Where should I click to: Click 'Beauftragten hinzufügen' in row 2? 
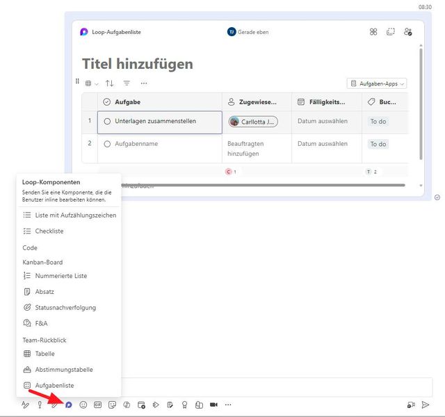tap(245, 149)
